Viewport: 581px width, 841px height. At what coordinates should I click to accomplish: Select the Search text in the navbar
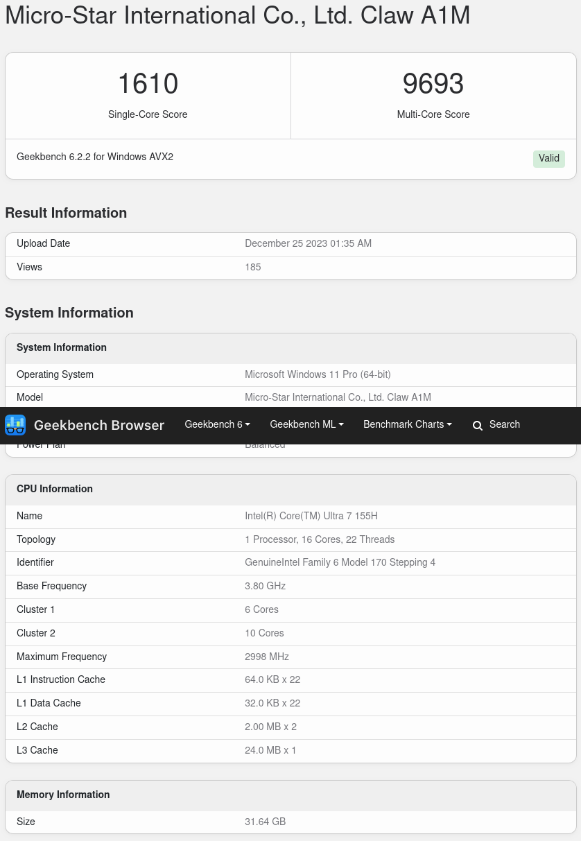click(x=504, y=424)
